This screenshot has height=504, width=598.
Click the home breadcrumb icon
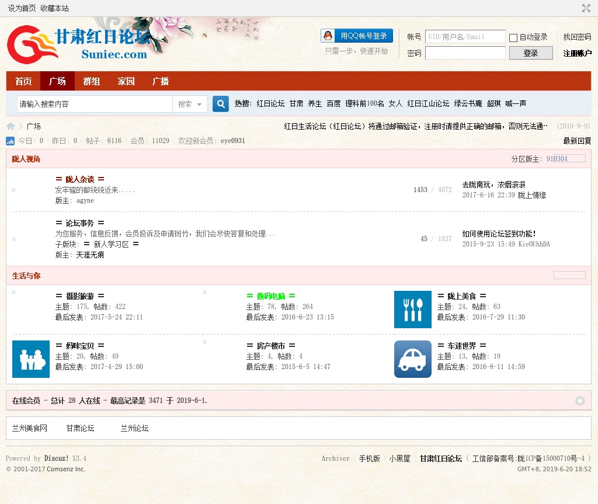click(x=11, y=126)
